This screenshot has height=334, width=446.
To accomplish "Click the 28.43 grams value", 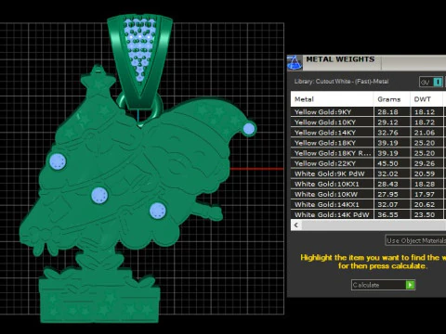I will 387,184.
